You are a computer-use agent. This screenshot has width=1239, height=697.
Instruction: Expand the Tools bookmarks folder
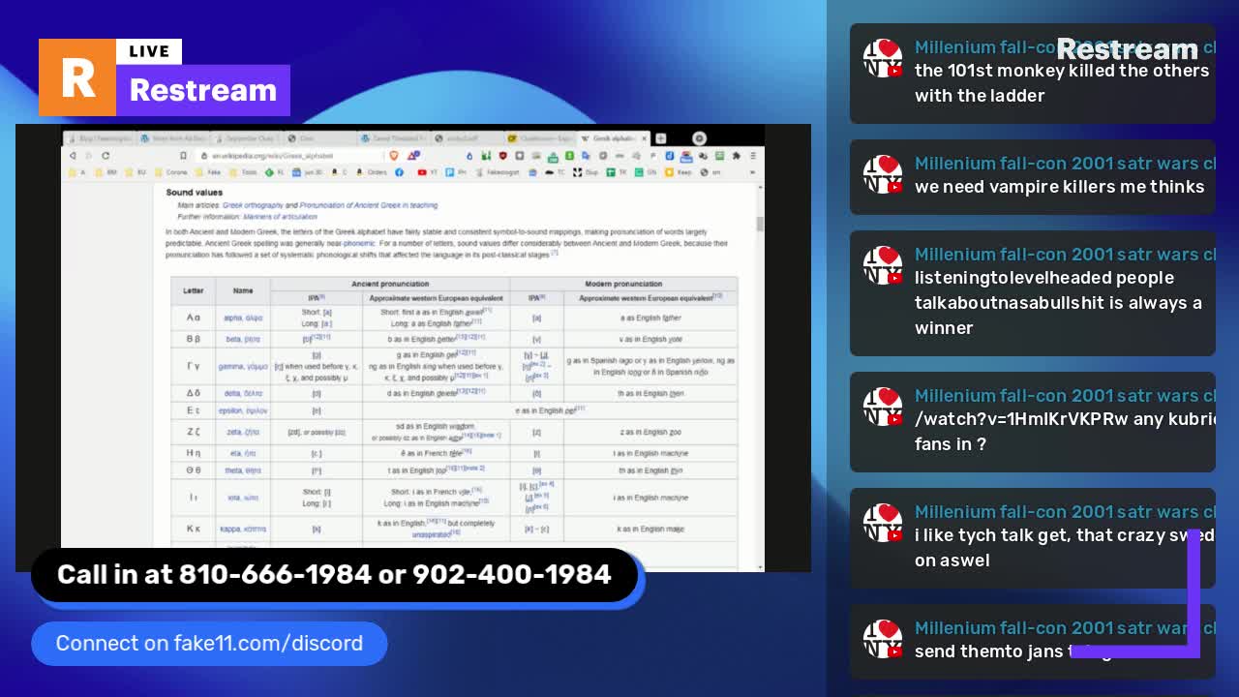pos(244,172)
